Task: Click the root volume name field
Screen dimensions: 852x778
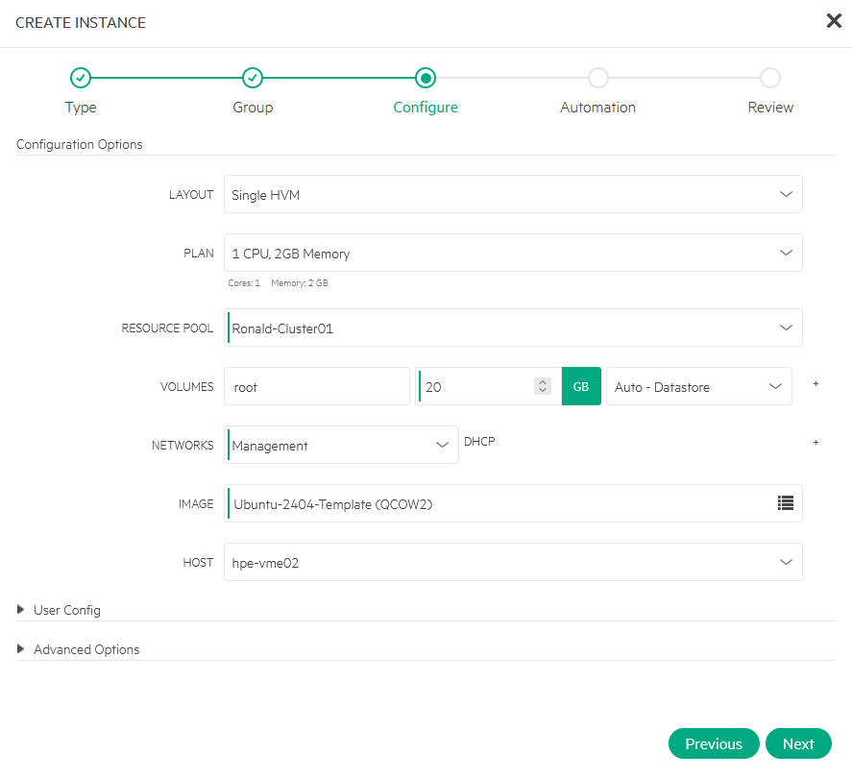Action: [x=316, y=386]
